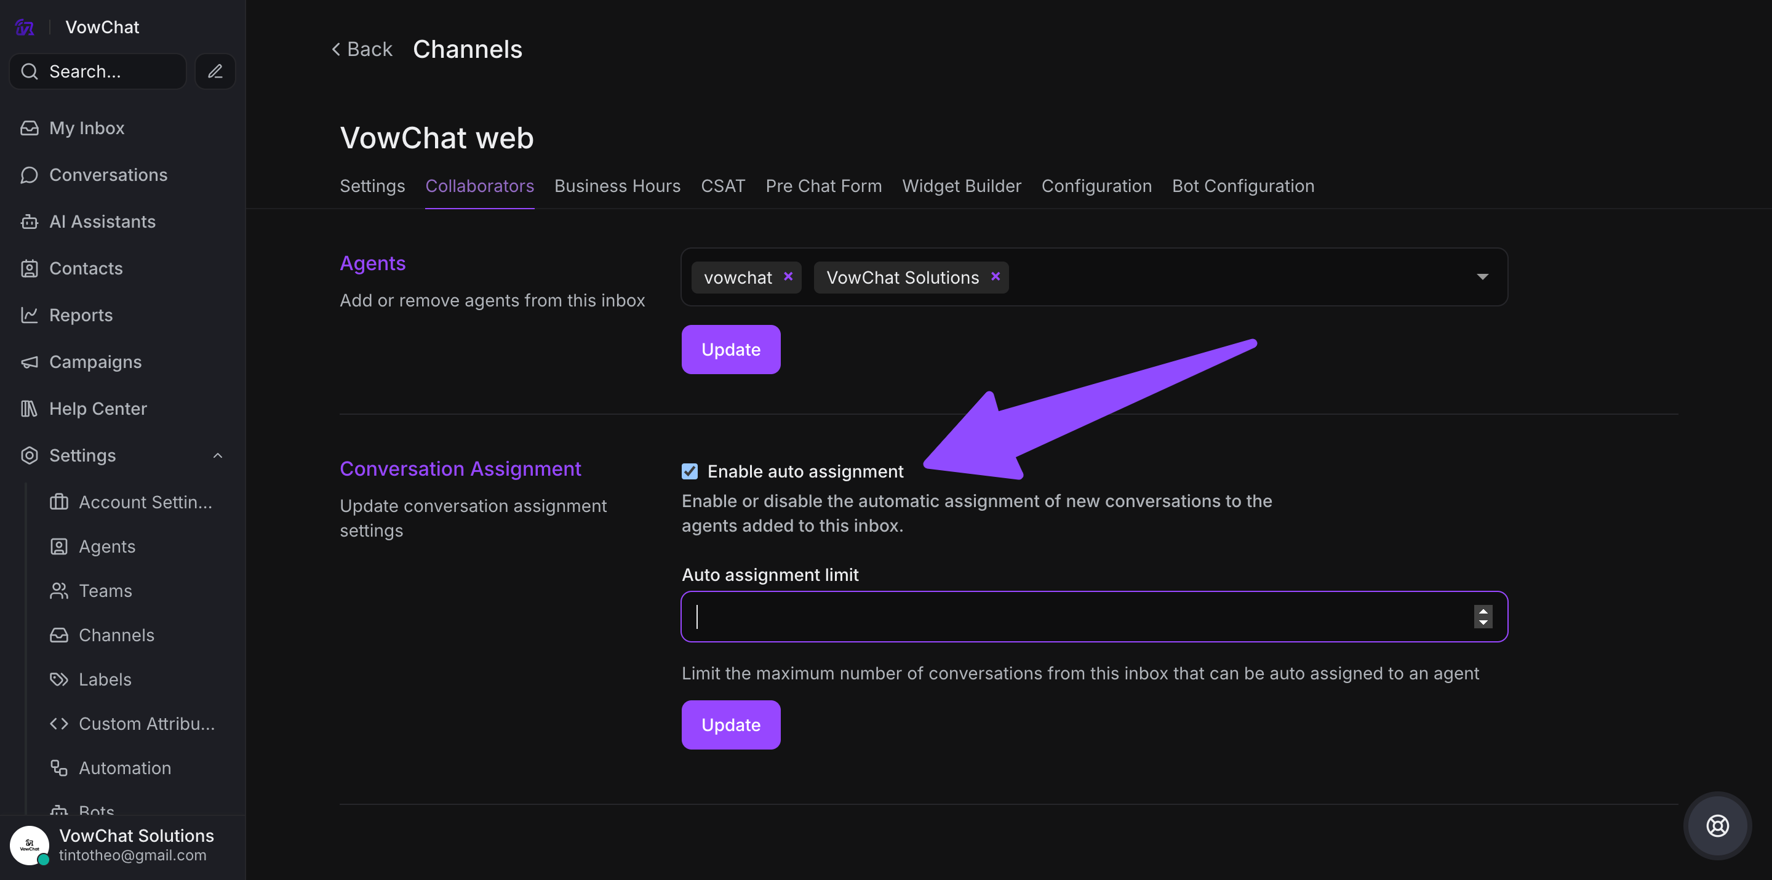
Task: Click the compose new conversation pencil icon
Action: (x=215, y=71)
